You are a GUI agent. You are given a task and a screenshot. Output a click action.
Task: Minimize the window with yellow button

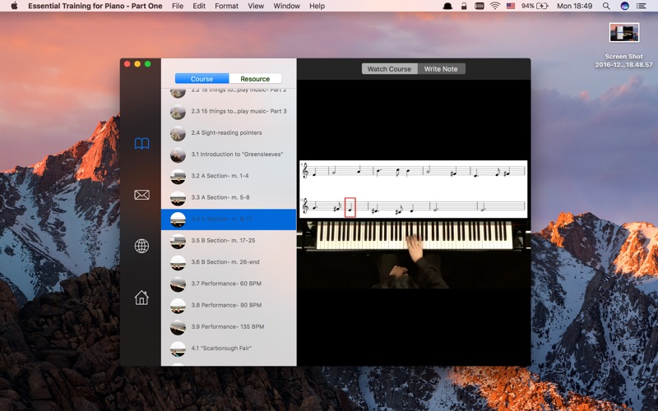click(137, 64)
